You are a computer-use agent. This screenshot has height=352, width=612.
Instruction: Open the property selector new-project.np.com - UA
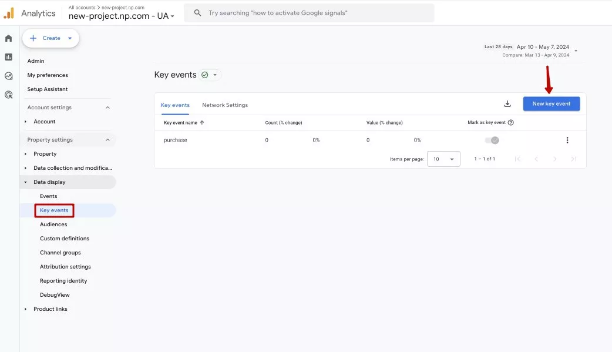pyautogui.click(x=121, y=16)
